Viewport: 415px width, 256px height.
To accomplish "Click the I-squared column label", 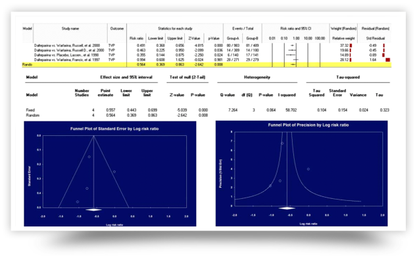I will click(287, 95).
